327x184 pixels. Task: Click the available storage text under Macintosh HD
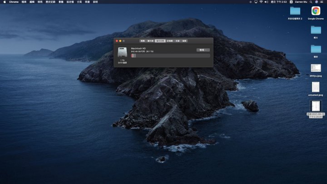click(142, 51)
